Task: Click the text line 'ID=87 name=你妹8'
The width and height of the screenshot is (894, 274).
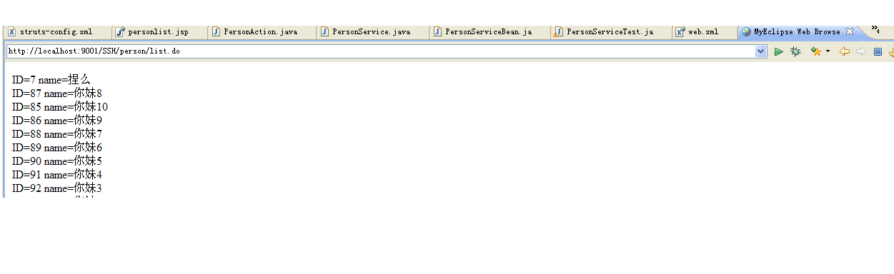Action: tap(57, 93)
